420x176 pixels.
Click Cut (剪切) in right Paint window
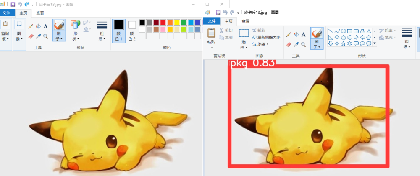[226, 31]
